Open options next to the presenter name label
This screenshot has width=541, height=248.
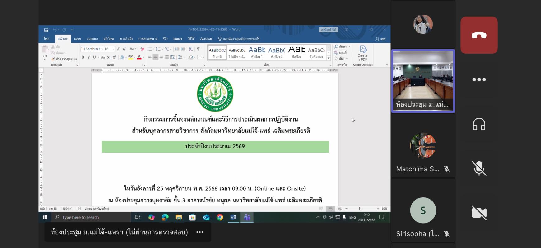tap(200, 232)
